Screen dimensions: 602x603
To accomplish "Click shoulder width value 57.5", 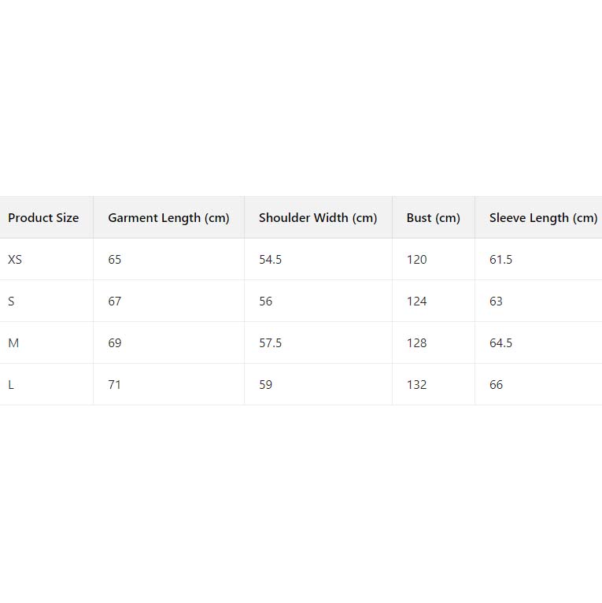I will [270, 343].
